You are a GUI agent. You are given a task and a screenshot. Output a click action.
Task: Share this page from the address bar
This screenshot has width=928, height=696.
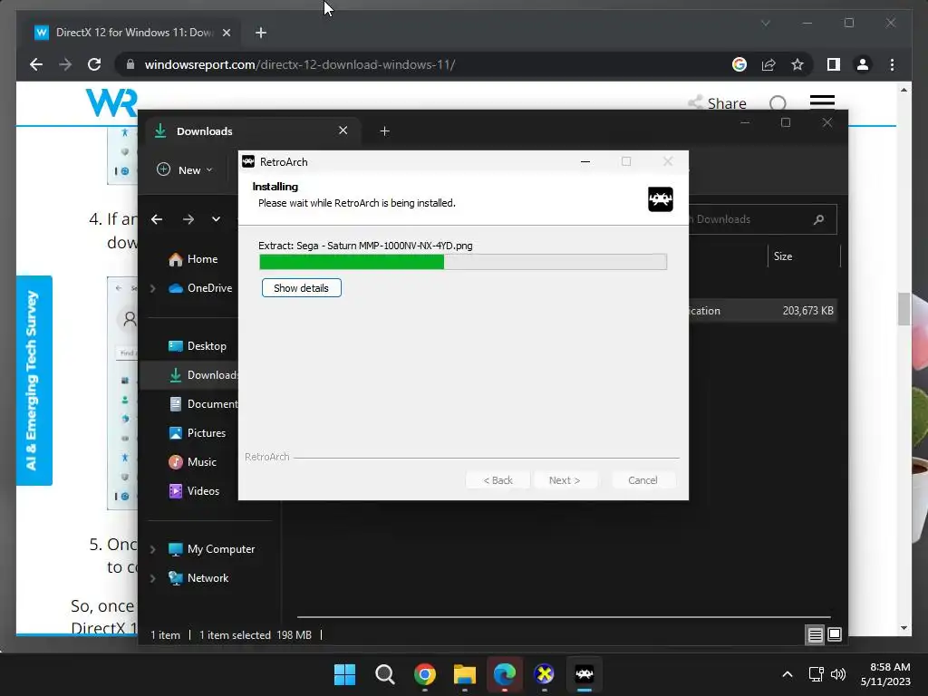768,64
